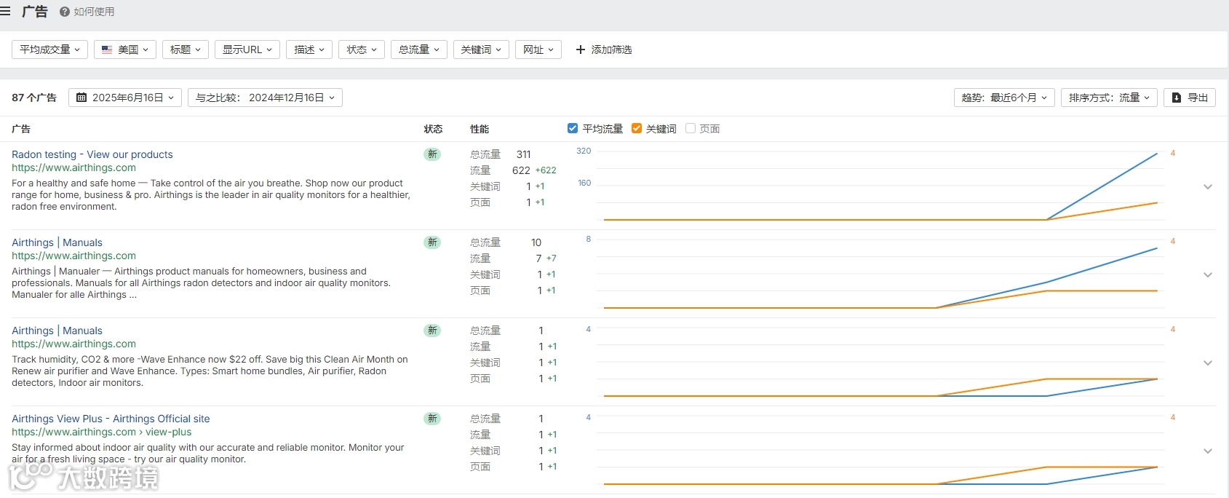Open 'Airthings | Manuals' ad about Track humidity
This screenshot has height=498, width=1229.
(x=57, y=331)
